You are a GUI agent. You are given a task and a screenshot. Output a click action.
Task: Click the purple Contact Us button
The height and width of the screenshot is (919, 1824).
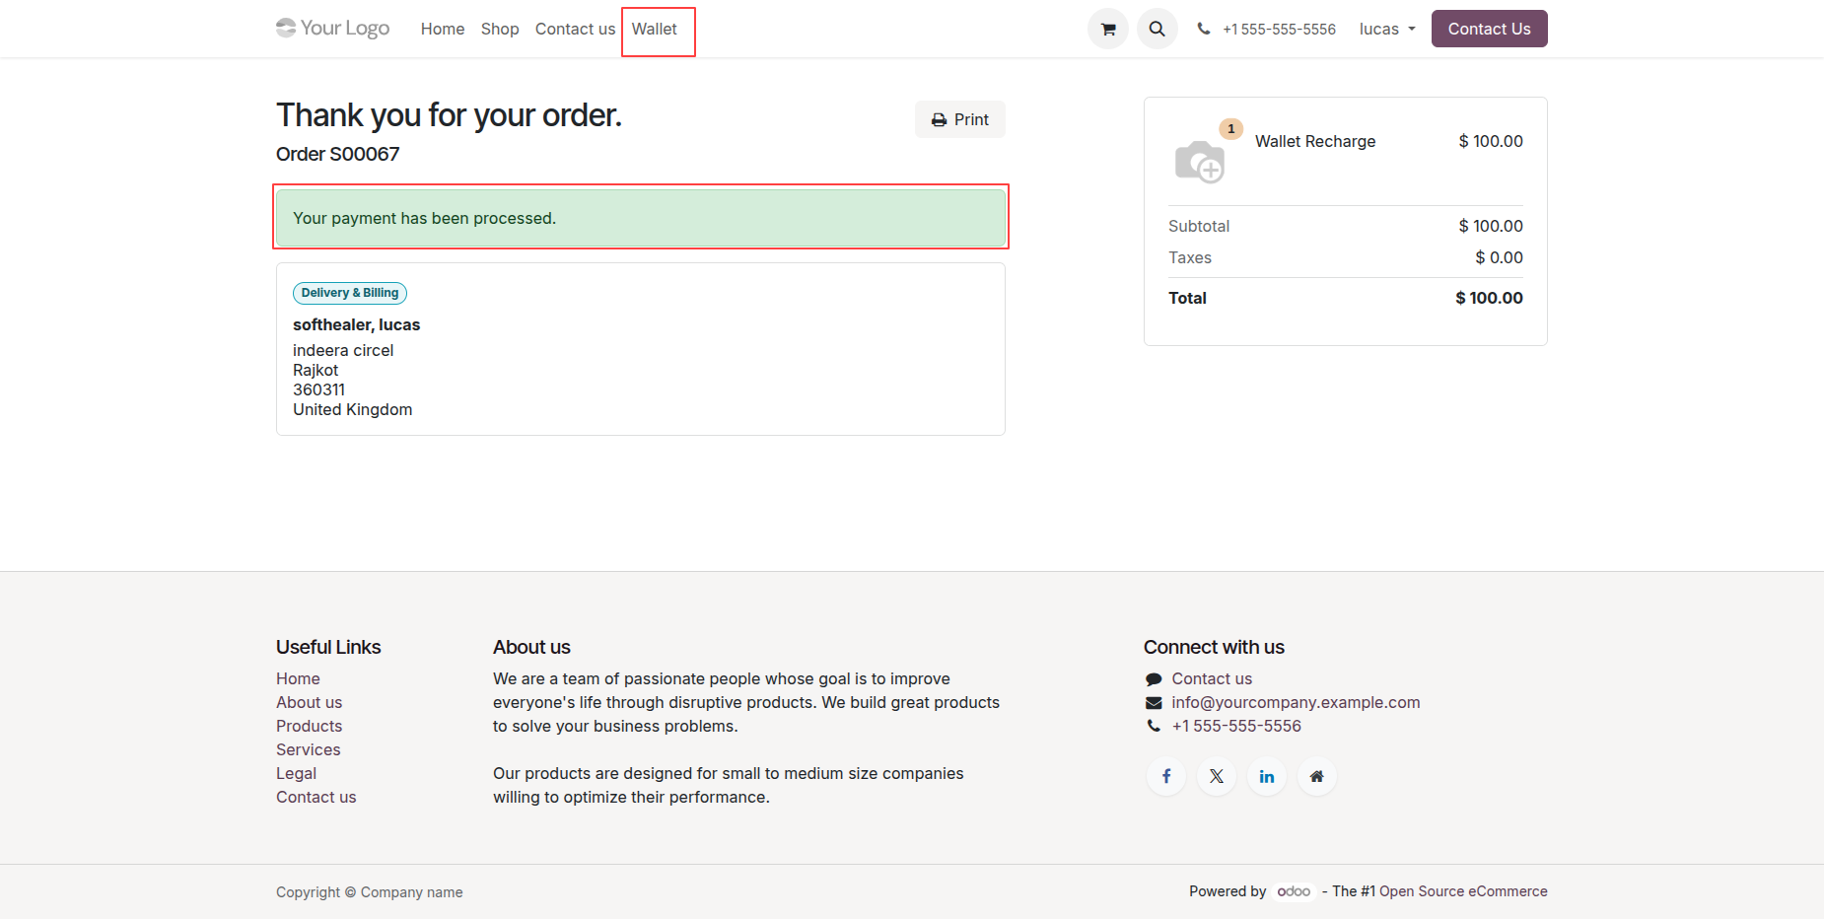1489,29
